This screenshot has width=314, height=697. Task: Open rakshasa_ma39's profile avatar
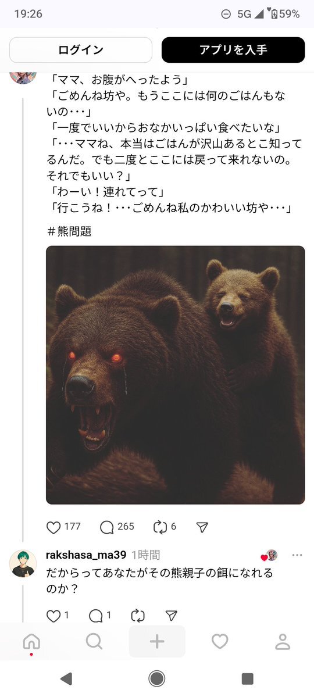(x=23, y=563)
